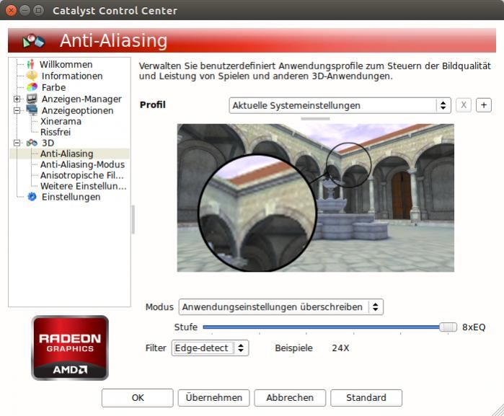504x416 pixels.
Task: Close the Catalyst Control Center window
Action: [x=11, y=11]
